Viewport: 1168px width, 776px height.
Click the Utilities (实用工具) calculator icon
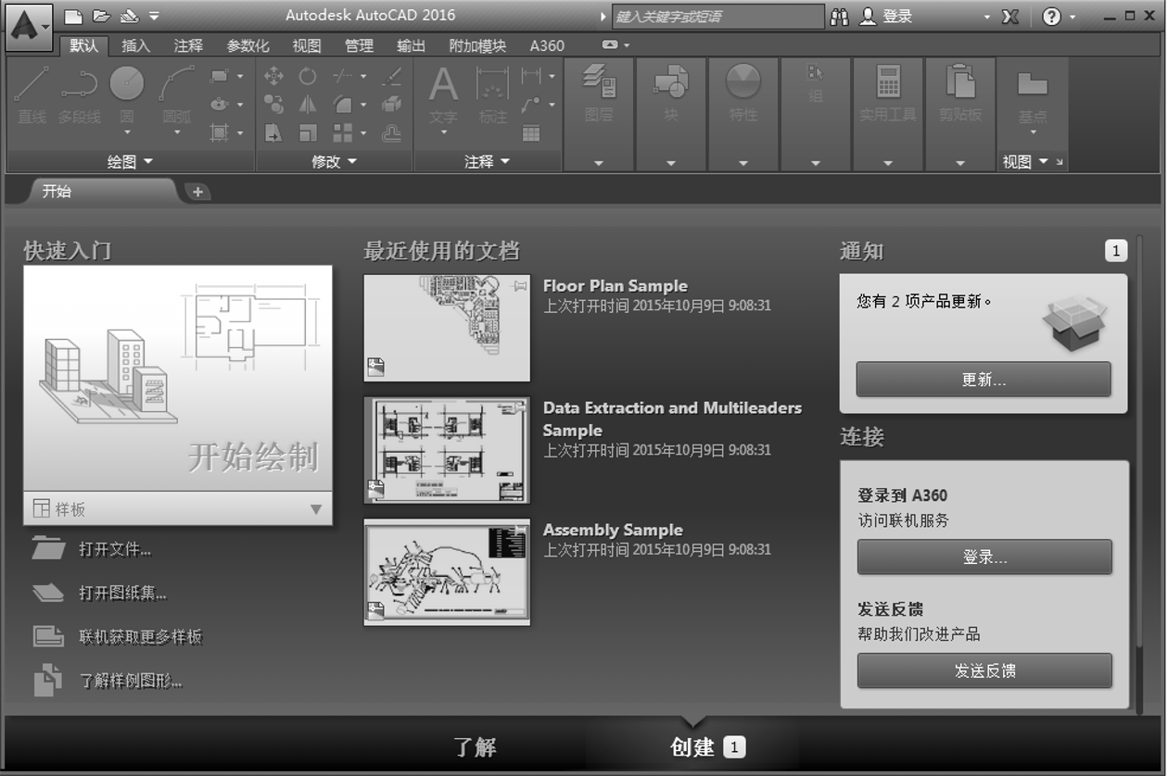887,83
